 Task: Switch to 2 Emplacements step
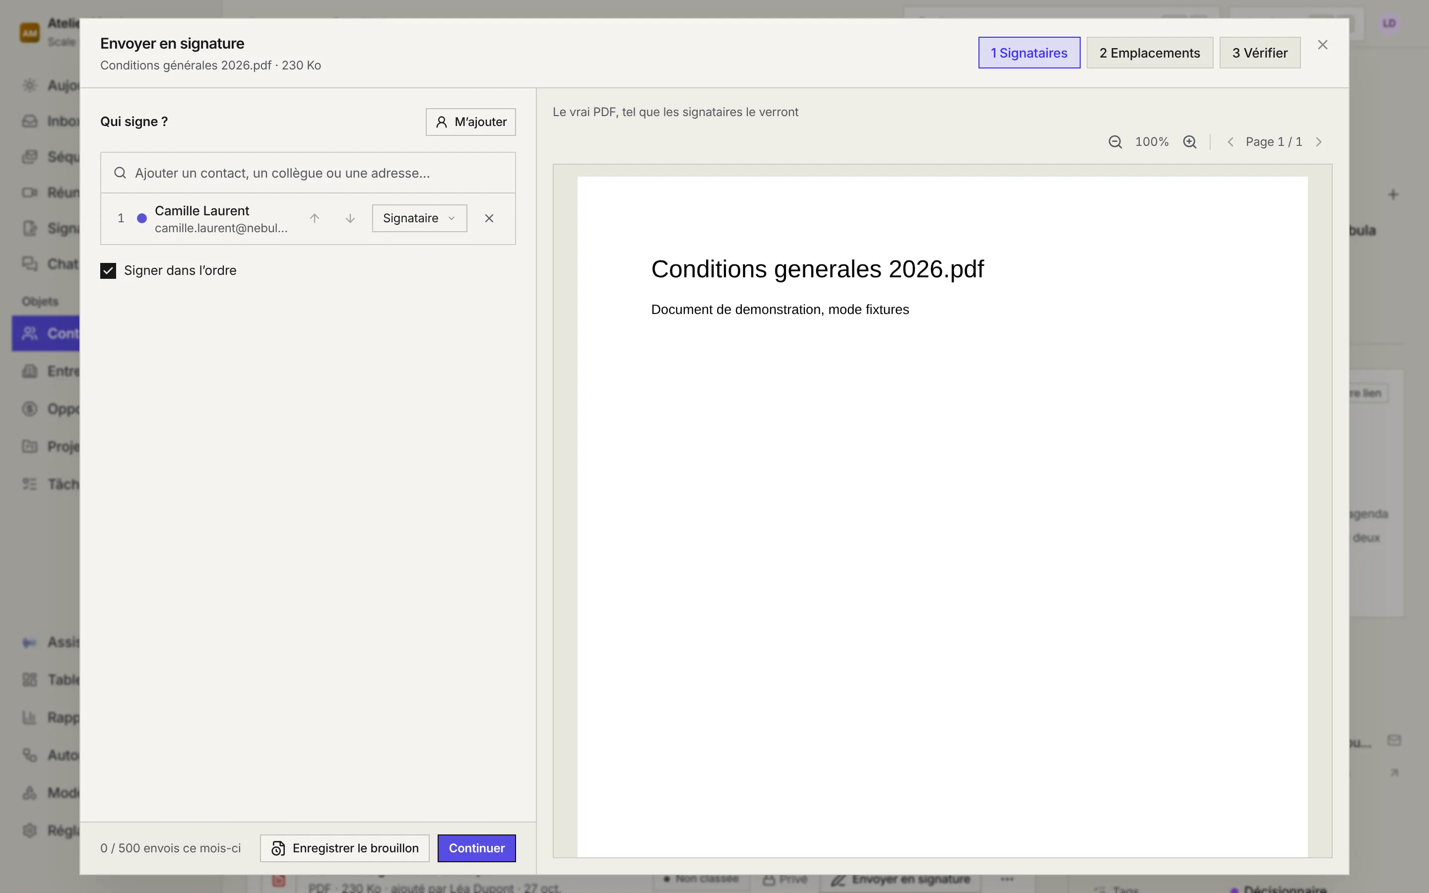[1150, 53]
